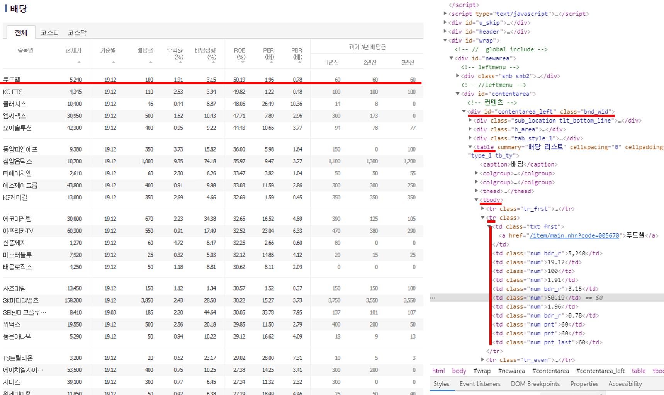The width and height of the screenshot is (664, 395).
Task: Open the 엠씨넥스 stock link
Action: (x=15, y=116)
